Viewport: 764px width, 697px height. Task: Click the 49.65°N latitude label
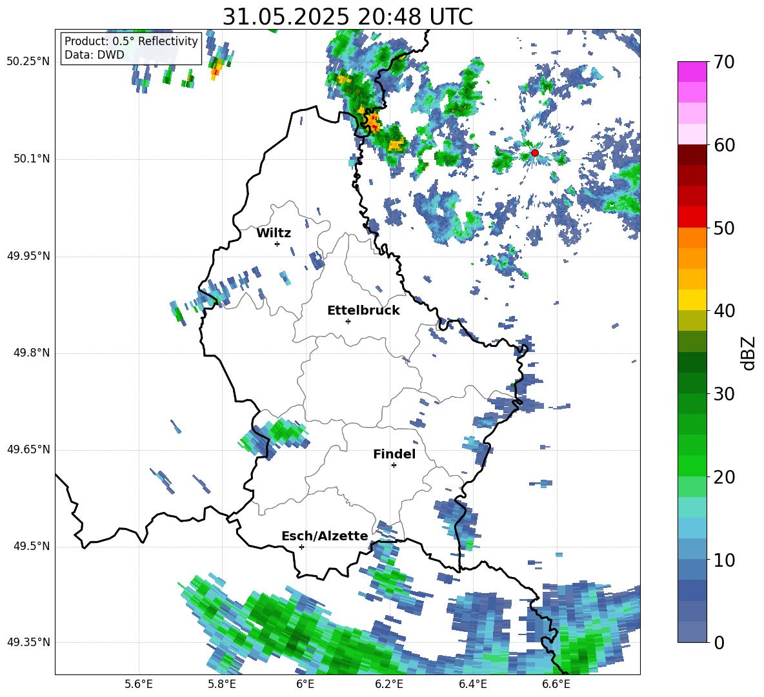(x=28, y=449)
